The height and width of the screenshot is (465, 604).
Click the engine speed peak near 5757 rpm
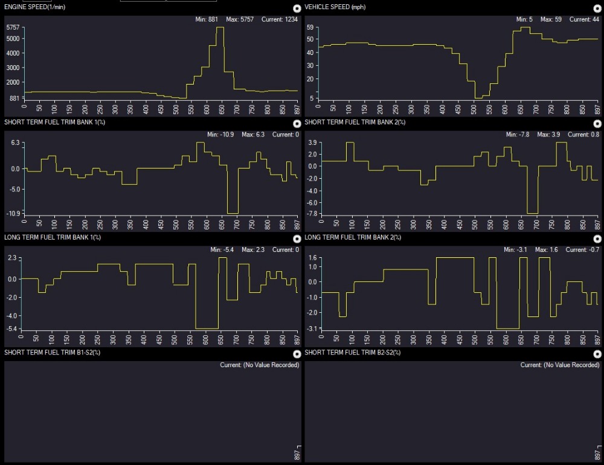[220, 28]
